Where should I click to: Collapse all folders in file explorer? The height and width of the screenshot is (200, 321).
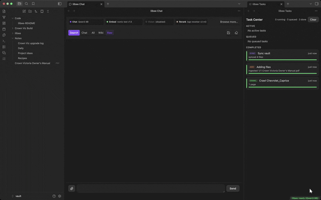click(48, 11)
